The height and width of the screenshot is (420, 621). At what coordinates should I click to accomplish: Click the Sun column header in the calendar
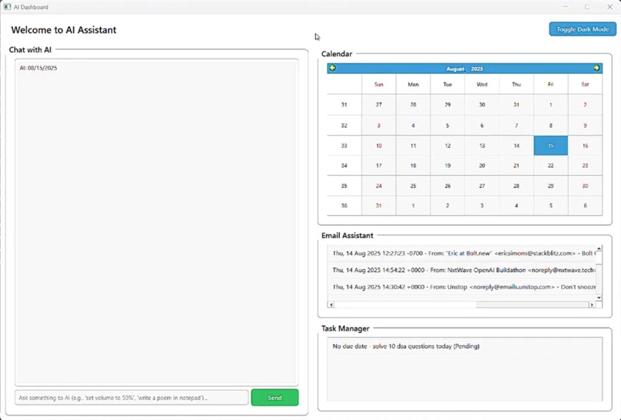click(378, 84)
